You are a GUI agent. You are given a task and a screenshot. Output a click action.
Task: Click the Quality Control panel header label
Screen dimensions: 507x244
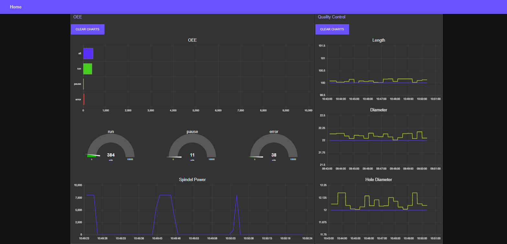(331, 17)
